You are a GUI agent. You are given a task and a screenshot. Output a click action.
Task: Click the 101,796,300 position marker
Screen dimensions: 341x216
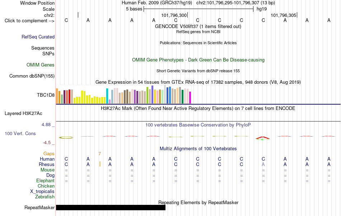point(174,15)
